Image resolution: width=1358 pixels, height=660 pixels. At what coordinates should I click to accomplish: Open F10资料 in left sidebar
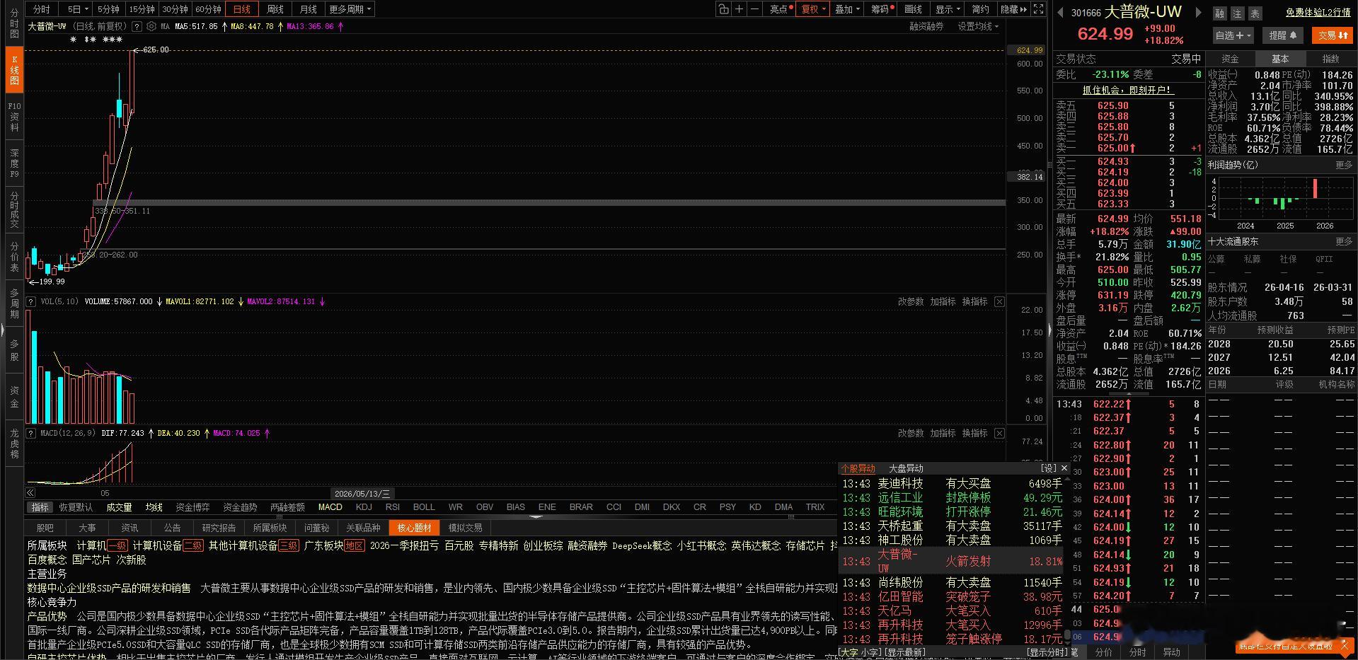(14, 117)
